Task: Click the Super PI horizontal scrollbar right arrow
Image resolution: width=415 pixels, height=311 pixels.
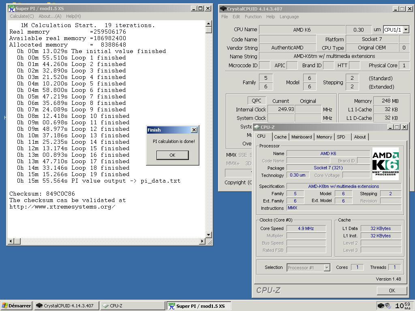Action: click(x=202, y=241)
